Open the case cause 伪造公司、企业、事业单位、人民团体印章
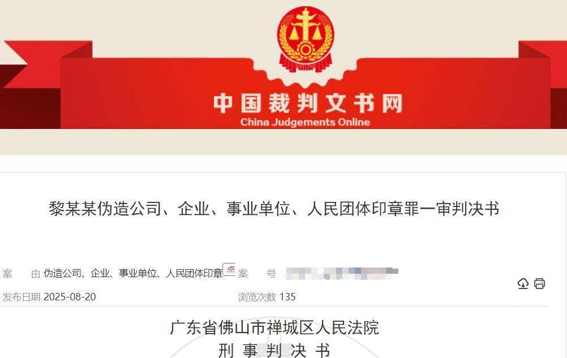Image resolution: width=567 pixels, height=358 pixels. (133, 274)
